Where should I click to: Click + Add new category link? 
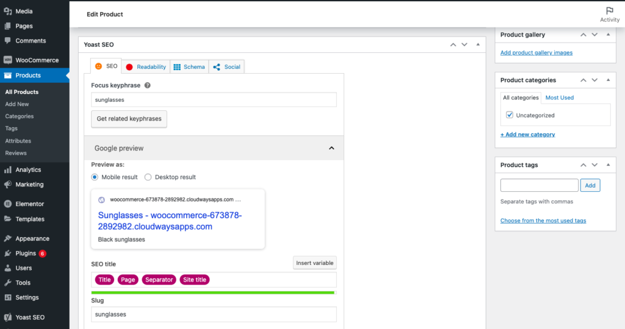click(x=527, y=135)
